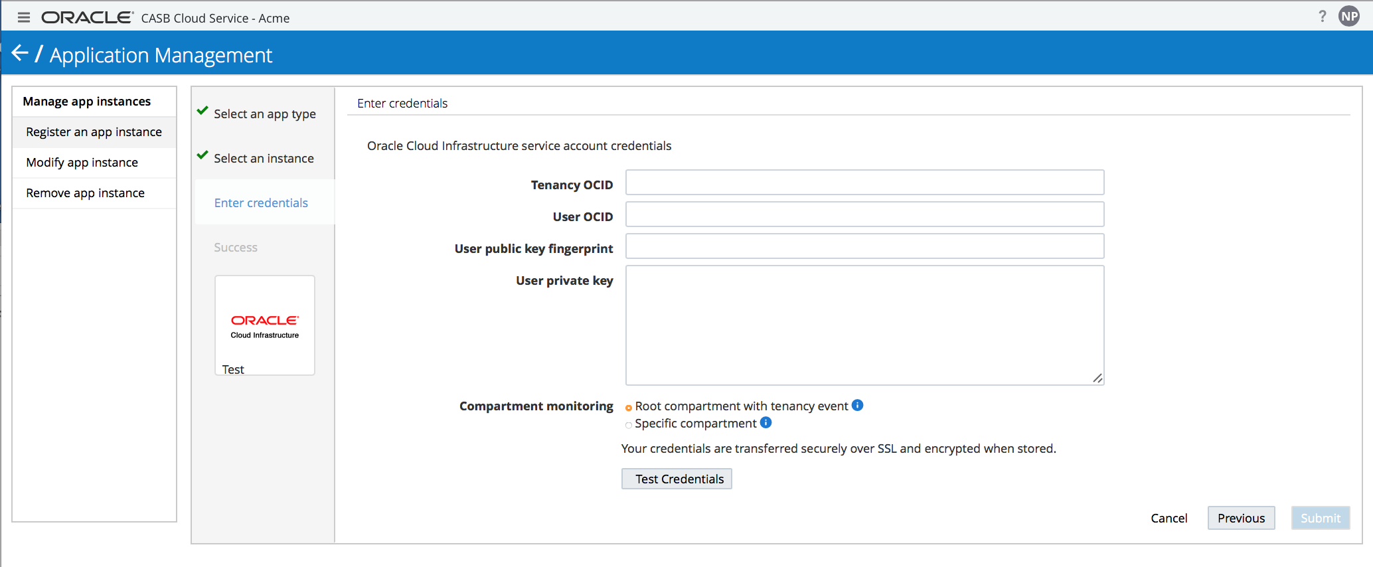1373x567 pixels.
Task: Go back using the left arrow icon
Action: pos(20,53)
